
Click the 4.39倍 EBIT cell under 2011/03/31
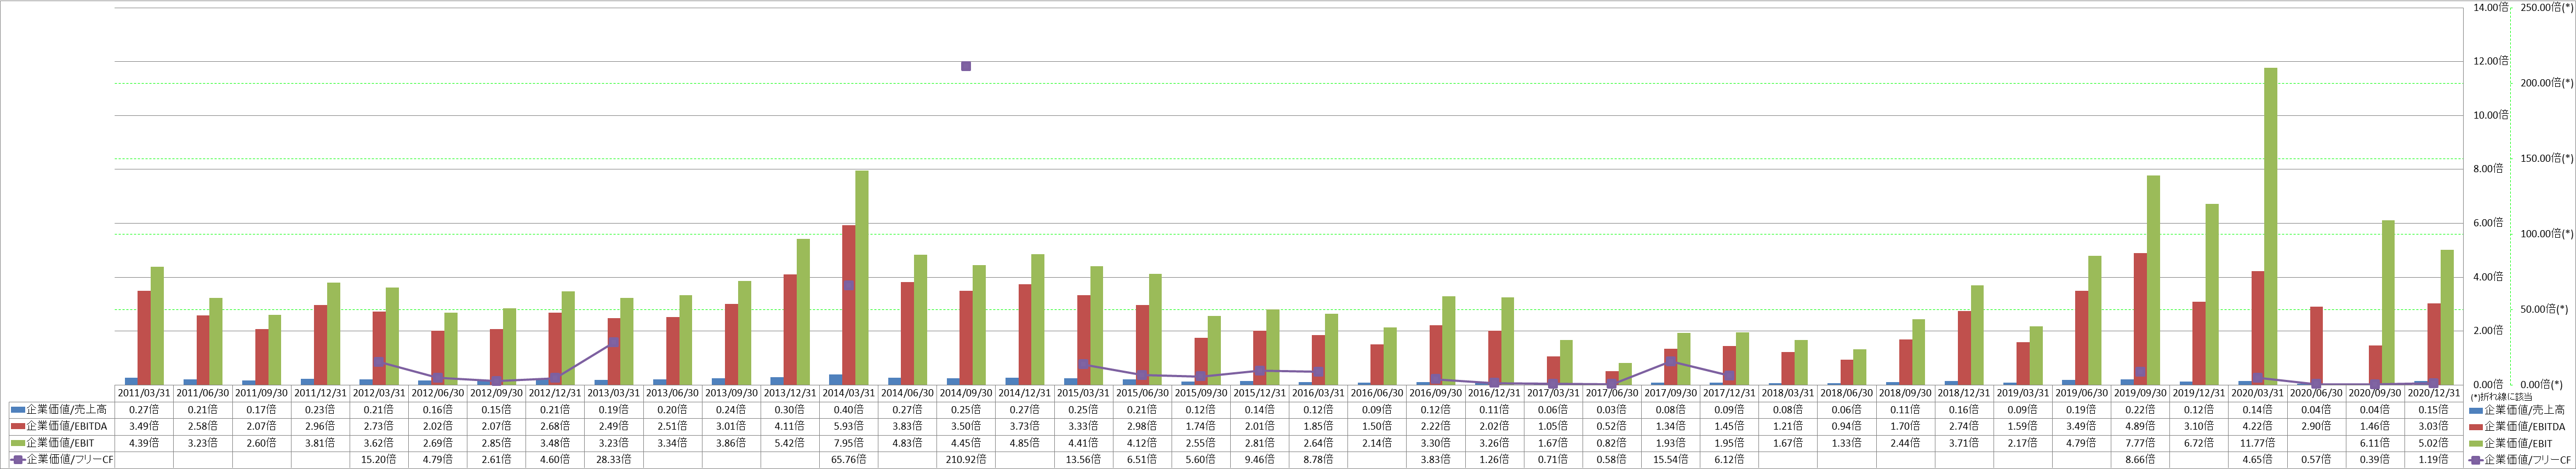point(145,443)
